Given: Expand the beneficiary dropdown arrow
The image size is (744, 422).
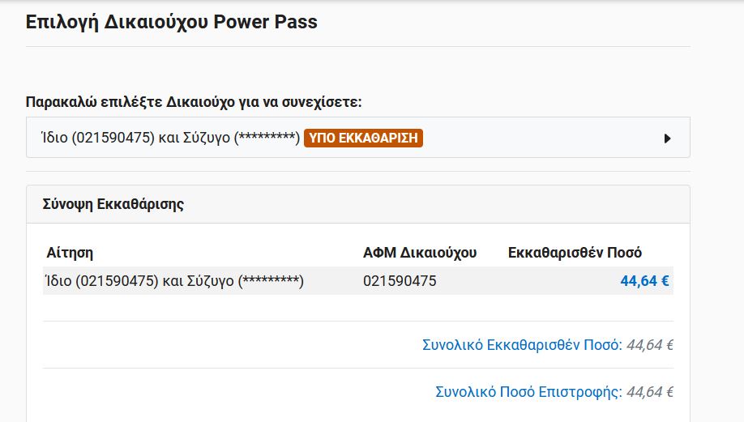Looking at the screenshot, I should (x=667, y=139).
